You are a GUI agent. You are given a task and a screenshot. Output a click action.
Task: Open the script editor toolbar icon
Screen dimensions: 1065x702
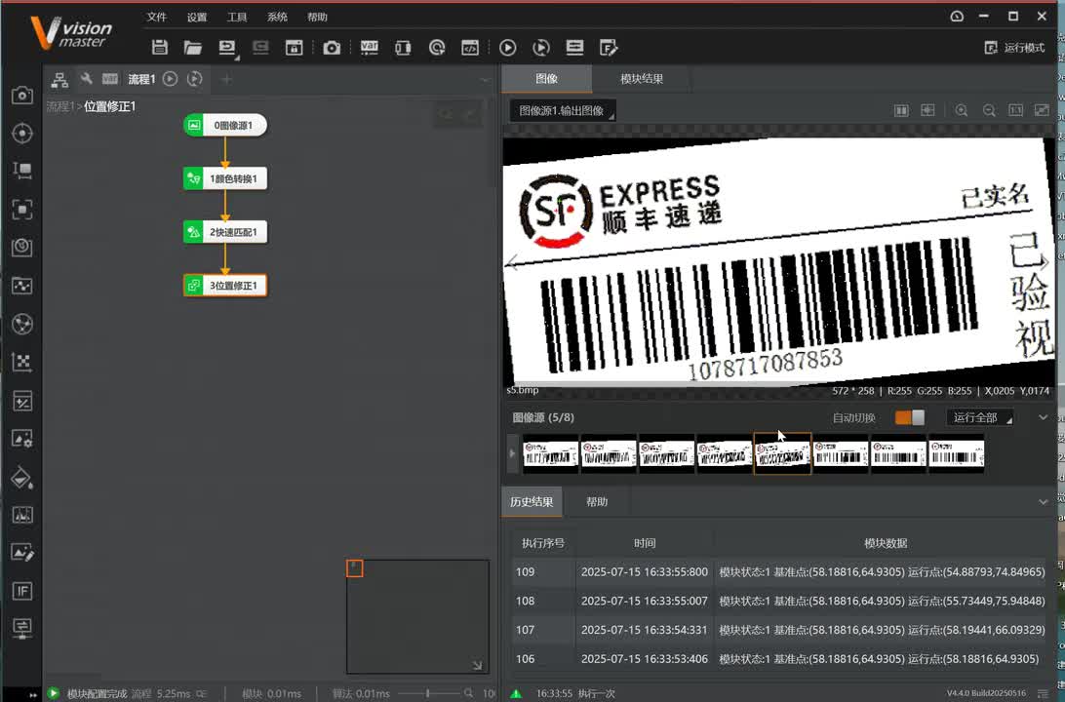[x=470, y=48]
